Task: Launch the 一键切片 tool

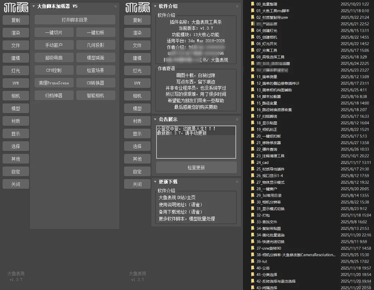Action: tap(54, 32)
